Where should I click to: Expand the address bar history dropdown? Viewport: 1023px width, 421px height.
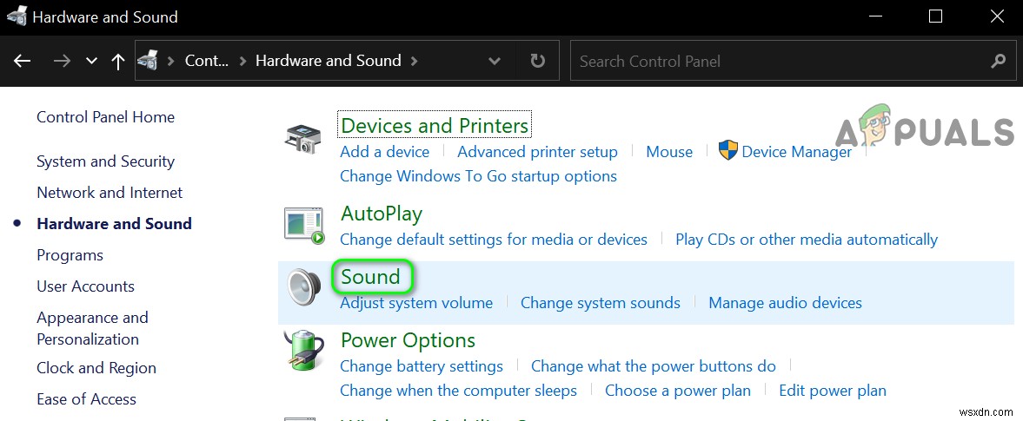tap(495, 61)
